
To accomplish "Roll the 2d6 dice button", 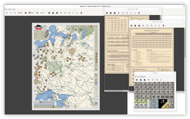I will (20, 13).
